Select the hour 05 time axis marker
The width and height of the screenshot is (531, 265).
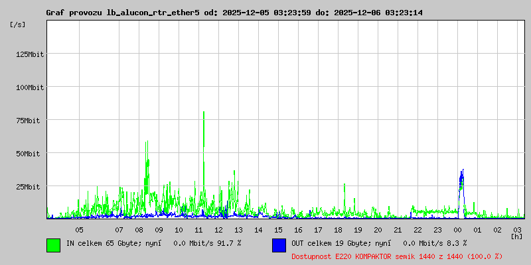(x=79, y=229)
